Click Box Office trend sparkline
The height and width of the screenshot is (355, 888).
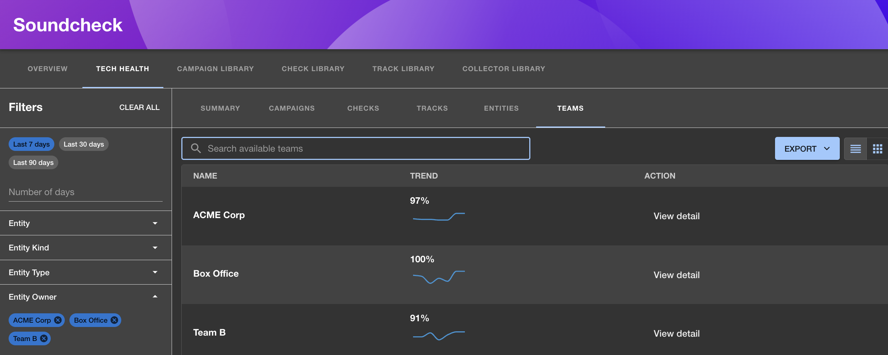[439, 277]
